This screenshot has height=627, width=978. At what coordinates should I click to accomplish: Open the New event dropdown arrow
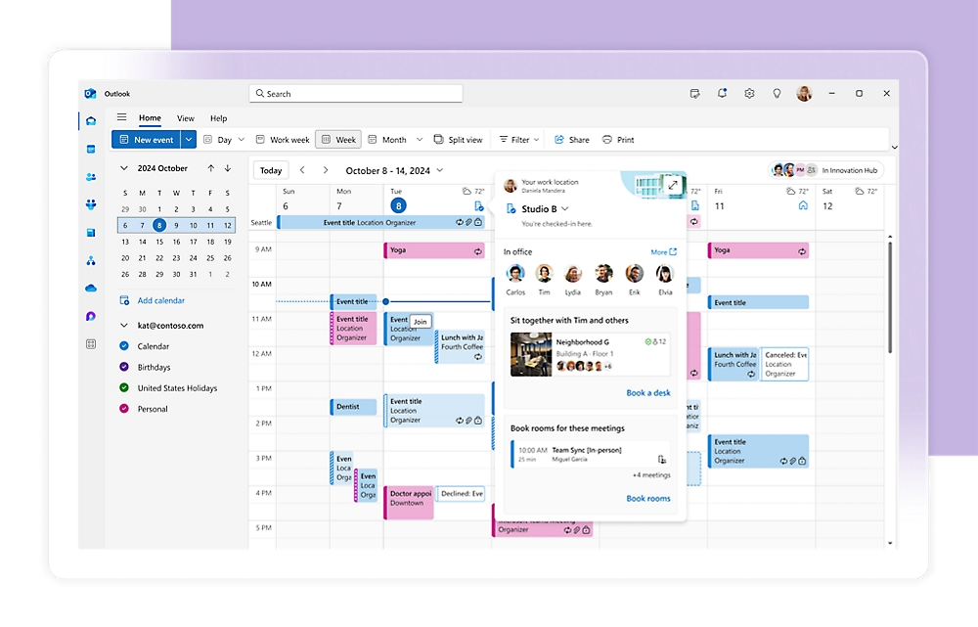(x=189, y=140)
